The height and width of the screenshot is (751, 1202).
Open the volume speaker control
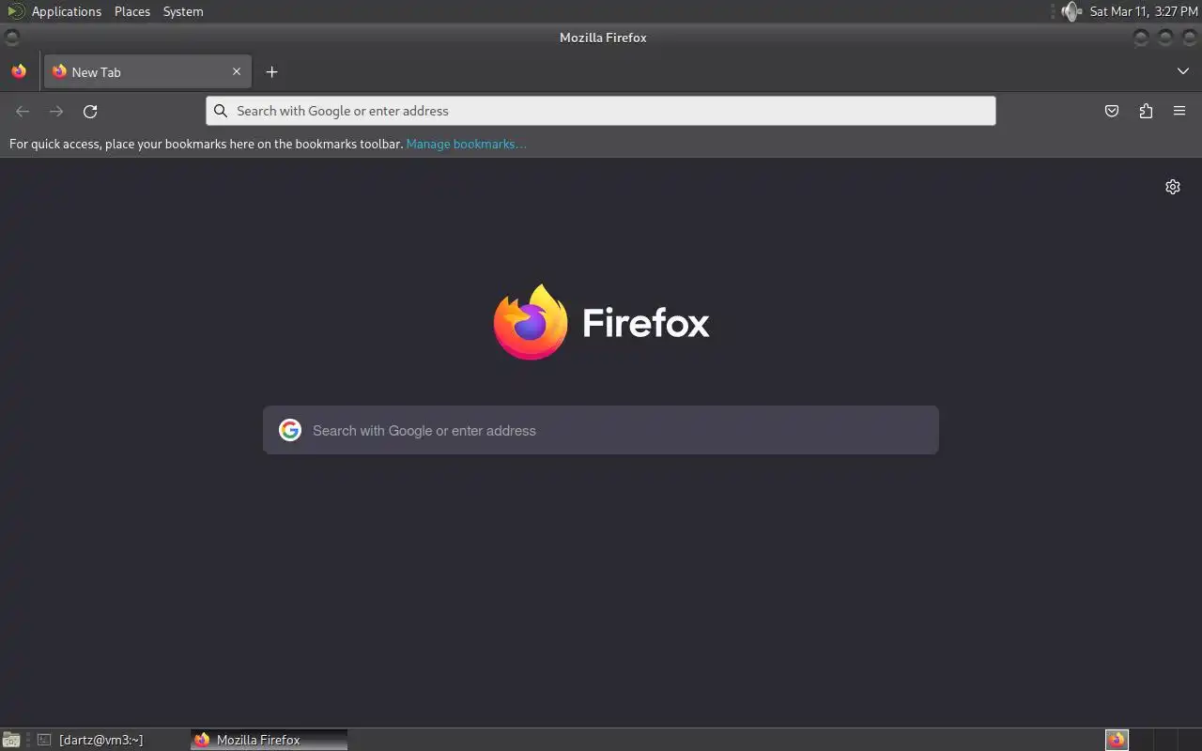point(1071,11)
